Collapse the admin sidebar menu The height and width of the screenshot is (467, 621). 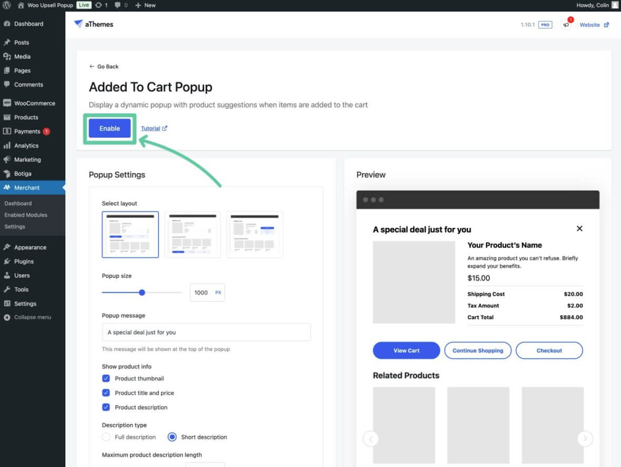(32, 317)
